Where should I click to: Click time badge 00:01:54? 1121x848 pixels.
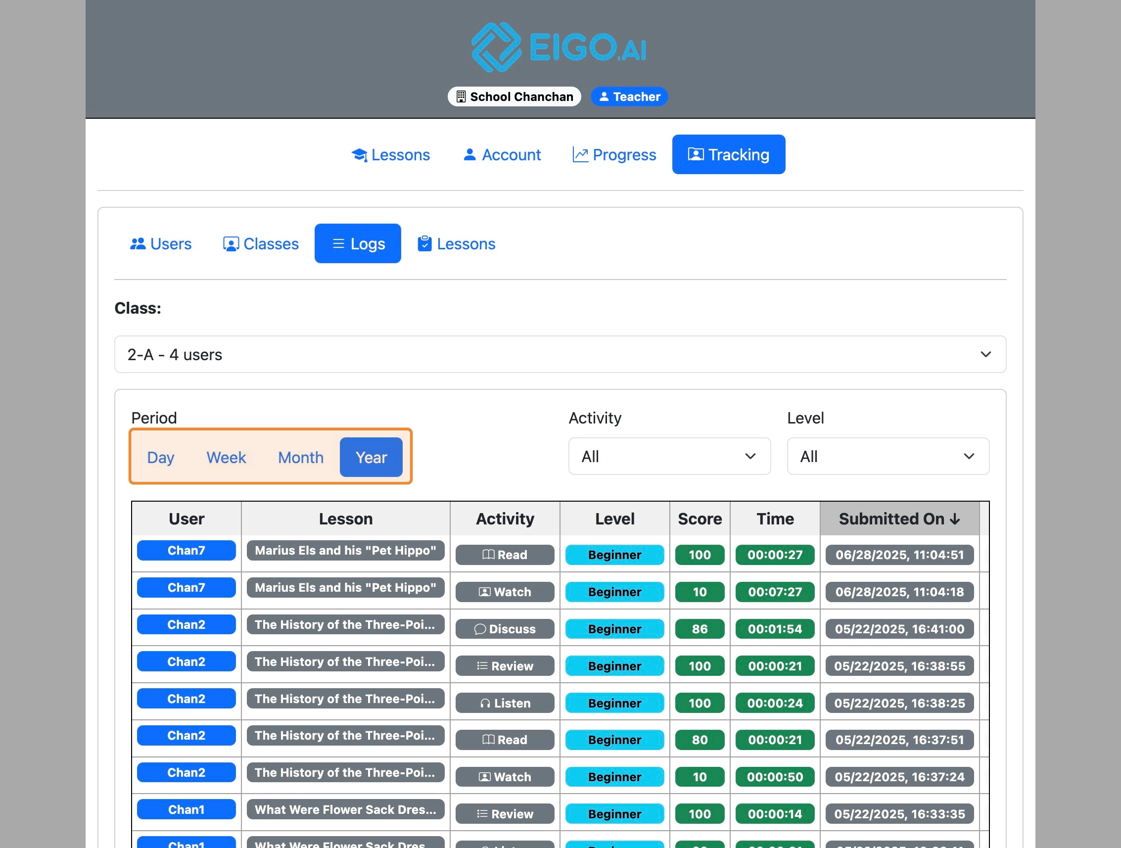pyautogui.click(x=775, y=629)
